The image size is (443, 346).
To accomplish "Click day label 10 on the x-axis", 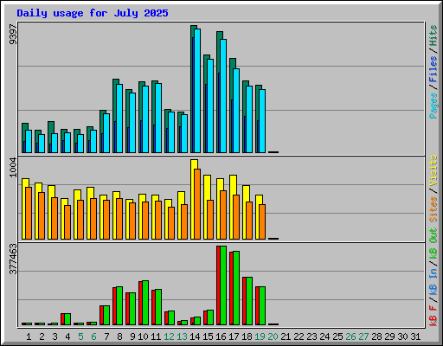I will [x=143, y=336].
